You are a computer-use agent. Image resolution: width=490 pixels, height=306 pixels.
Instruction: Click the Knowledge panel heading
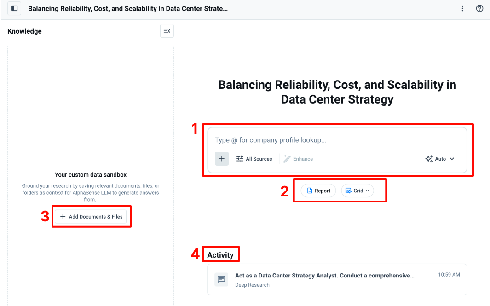tap(24, 31)
